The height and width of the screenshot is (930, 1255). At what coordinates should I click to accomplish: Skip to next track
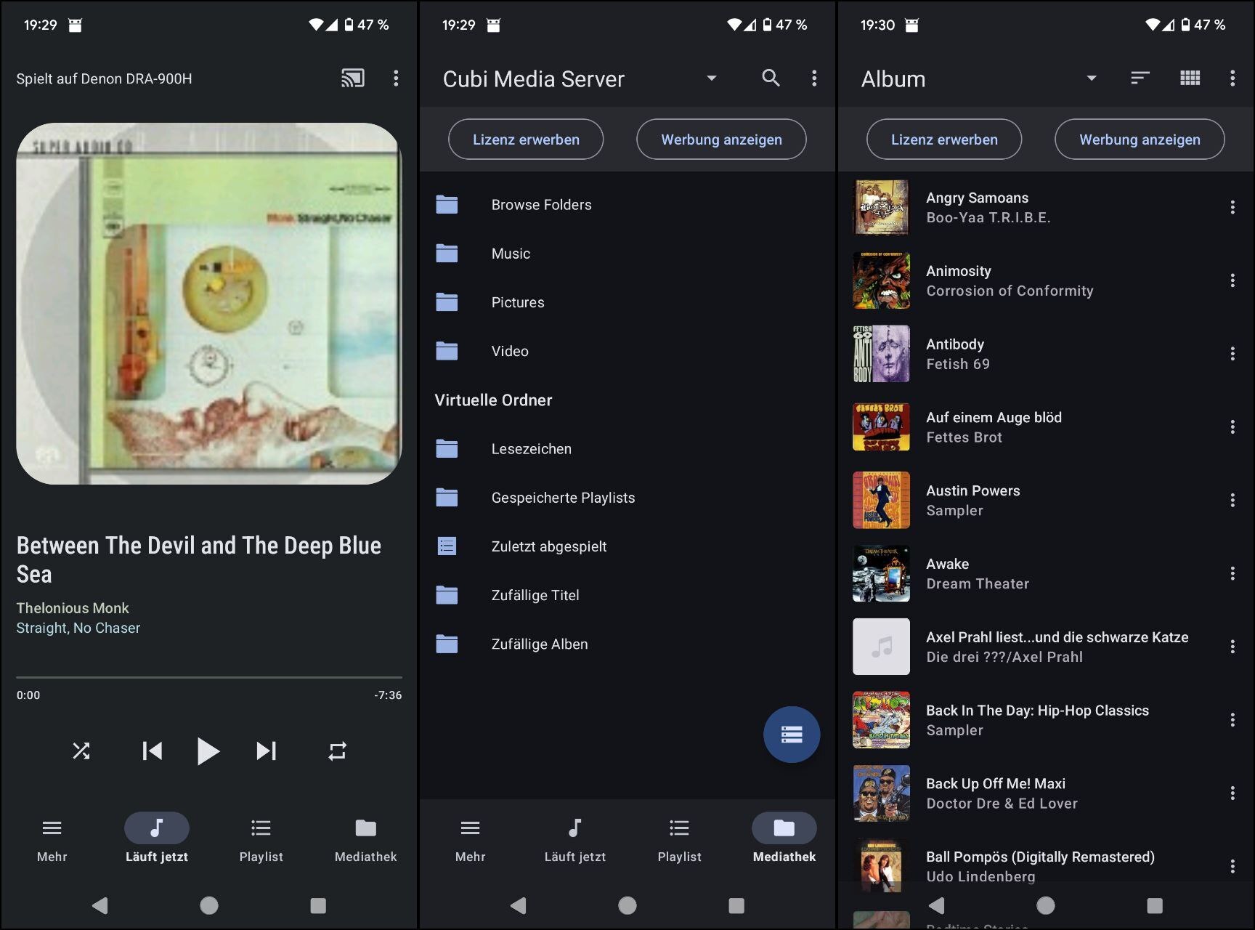pyautogui.click(x=267, y=751)
